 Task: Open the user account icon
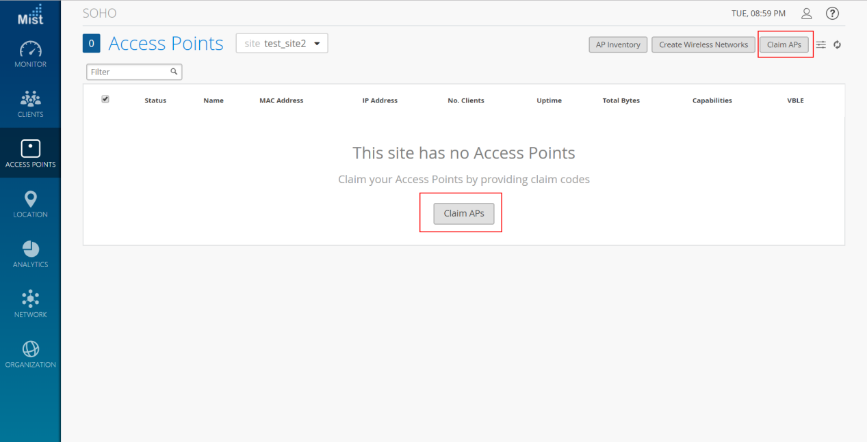pyautogui.click(x=807, y=14)
